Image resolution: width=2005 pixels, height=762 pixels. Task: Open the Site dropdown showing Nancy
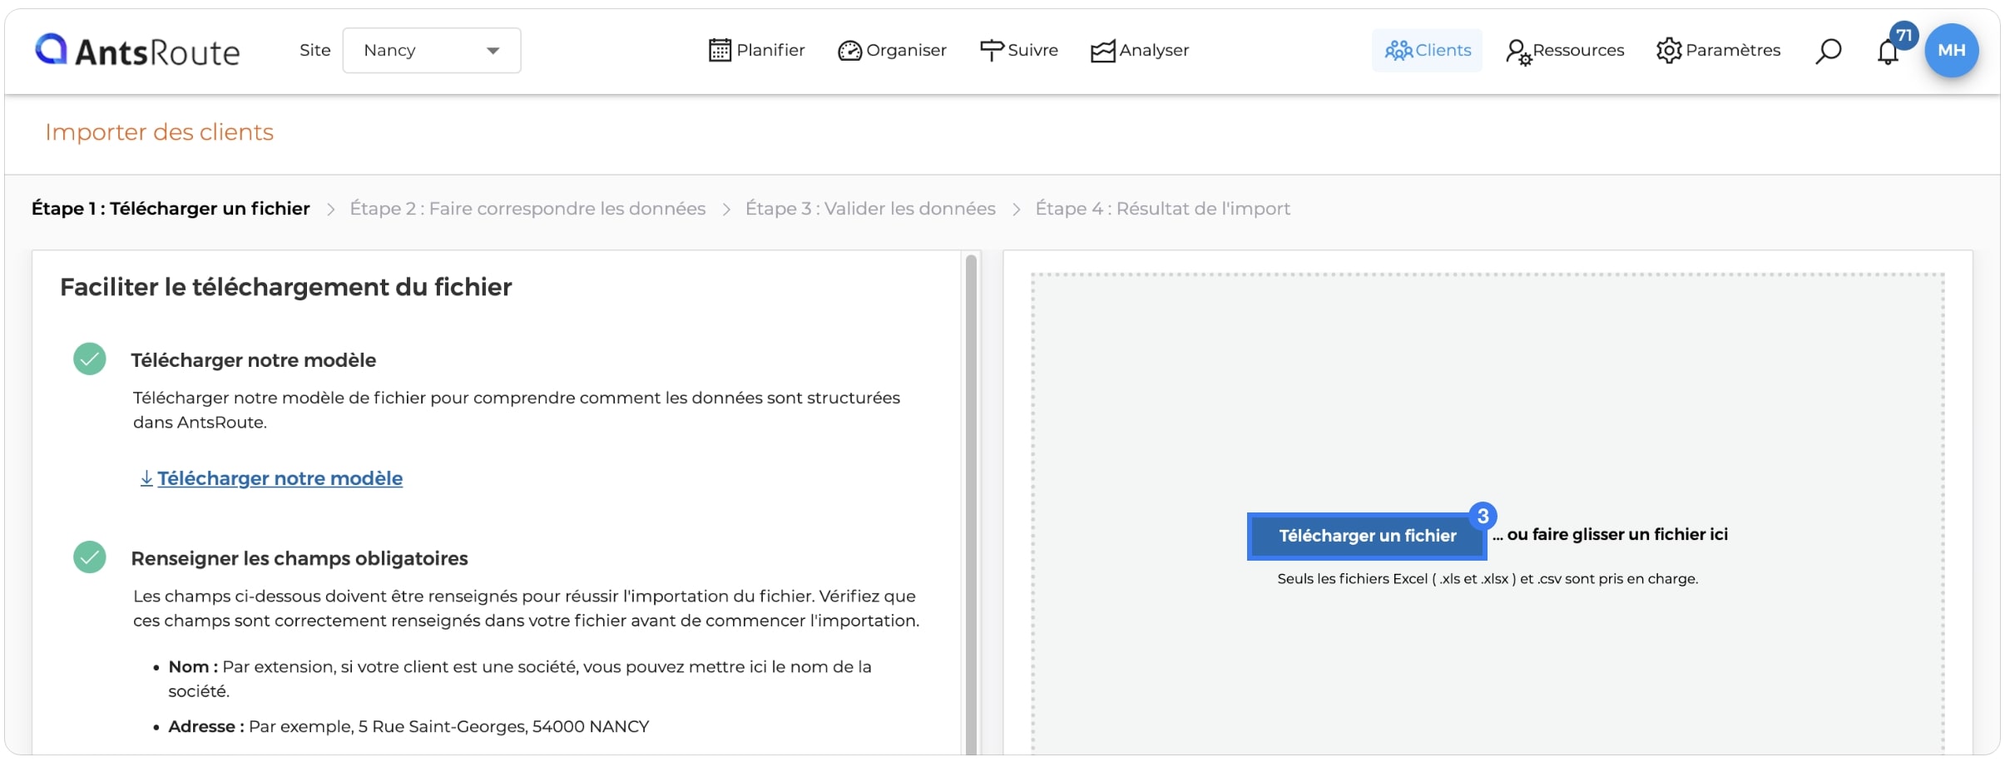tap(432, 51)
